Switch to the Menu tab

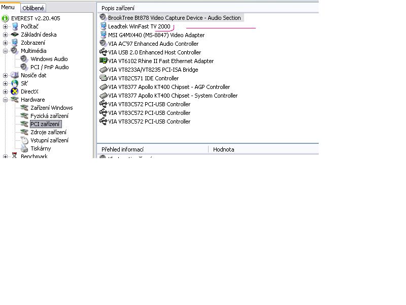(9, 7)
